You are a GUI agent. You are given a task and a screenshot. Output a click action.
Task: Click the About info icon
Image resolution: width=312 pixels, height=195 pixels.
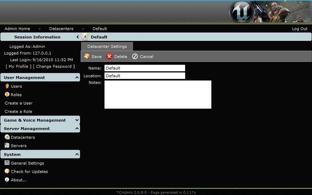[x=7, y=180]
